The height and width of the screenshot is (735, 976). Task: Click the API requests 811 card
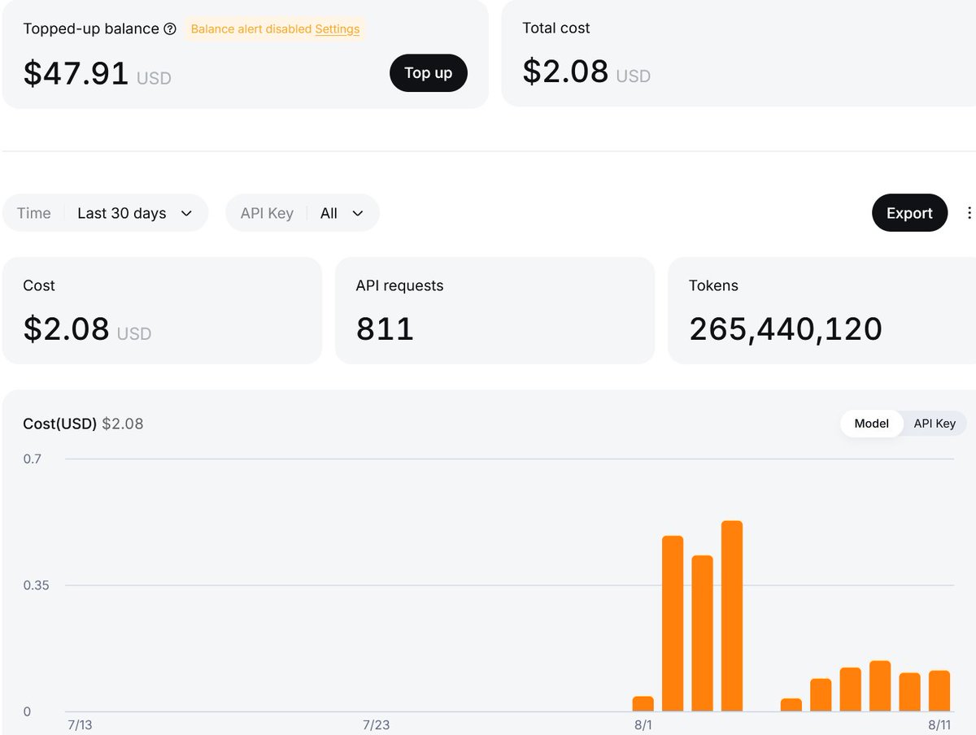point(495,311)
